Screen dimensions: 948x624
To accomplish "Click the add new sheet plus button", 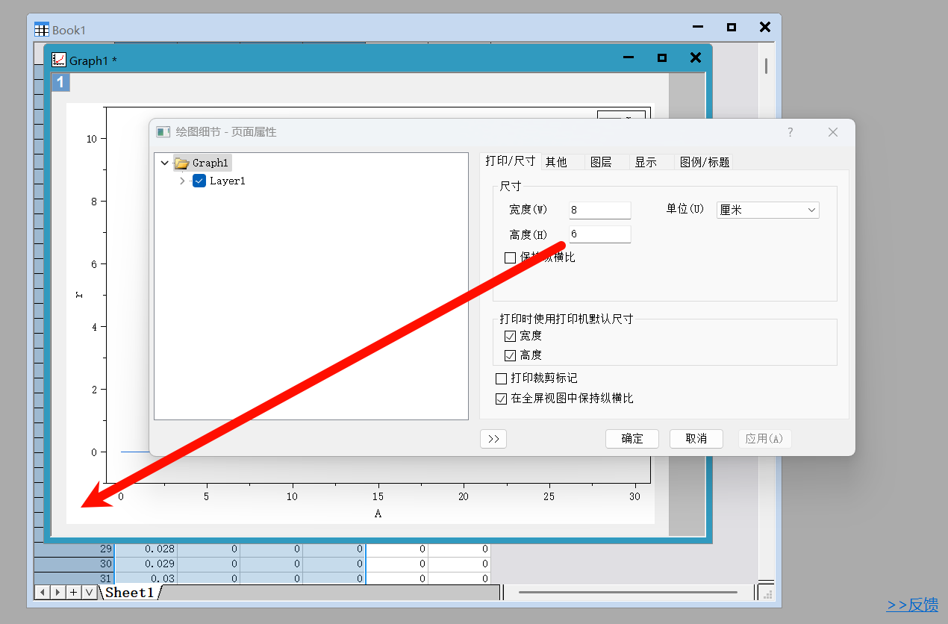I will (73, 592).
